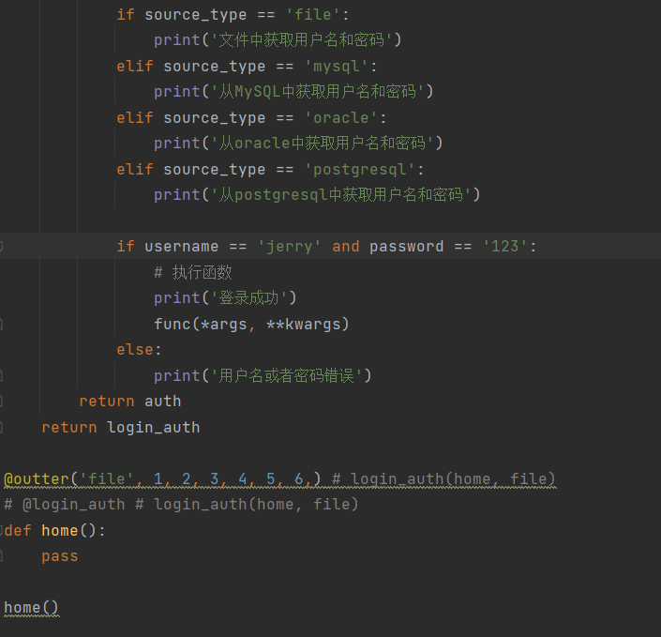Click the 'return auth' statement

click(x=129, y=401)
